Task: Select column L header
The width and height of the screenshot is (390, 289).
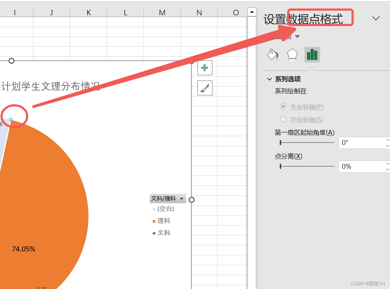Action: click(x=126, y=12)
